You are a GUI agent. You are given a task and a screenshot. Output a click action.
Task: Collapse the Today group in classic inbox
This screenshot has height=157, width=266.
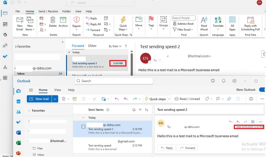point(69,52)
